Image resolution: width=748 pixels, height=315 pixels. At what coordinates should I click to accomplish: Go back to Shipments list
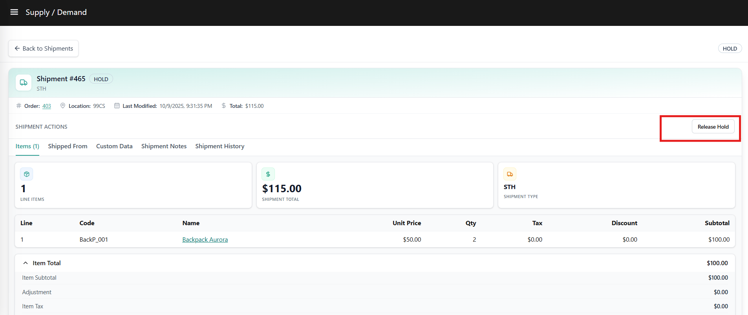pos(44,49)
